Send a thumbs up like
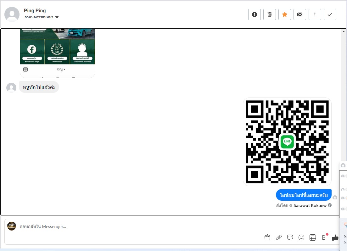 (335, 237)
